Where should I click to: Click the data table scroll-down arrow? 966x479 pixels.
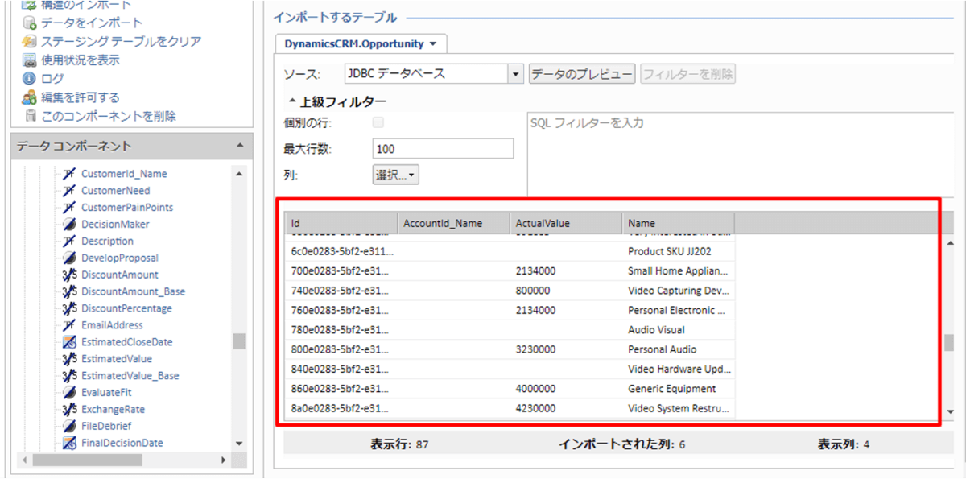tap(949, 411)
